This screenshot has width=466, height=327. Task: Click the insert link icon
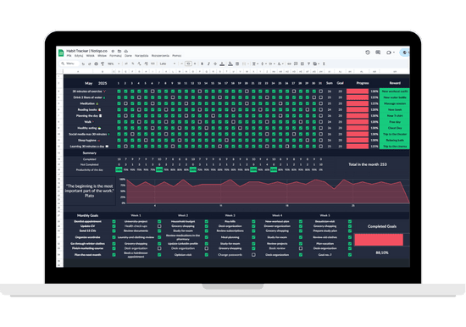pos(289,64)
